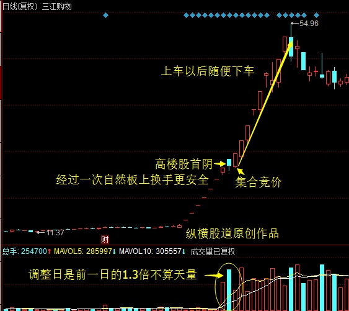Click the MAVOL10: 305557 indicator value

tap(150, 251)
